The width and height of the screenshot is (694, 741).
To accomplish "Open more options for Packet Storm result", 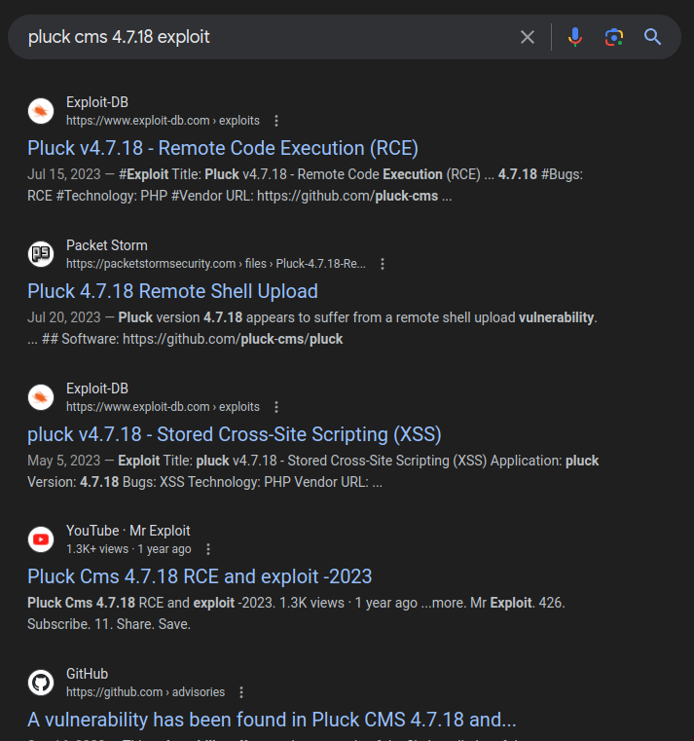I will (x=383, y=264).
